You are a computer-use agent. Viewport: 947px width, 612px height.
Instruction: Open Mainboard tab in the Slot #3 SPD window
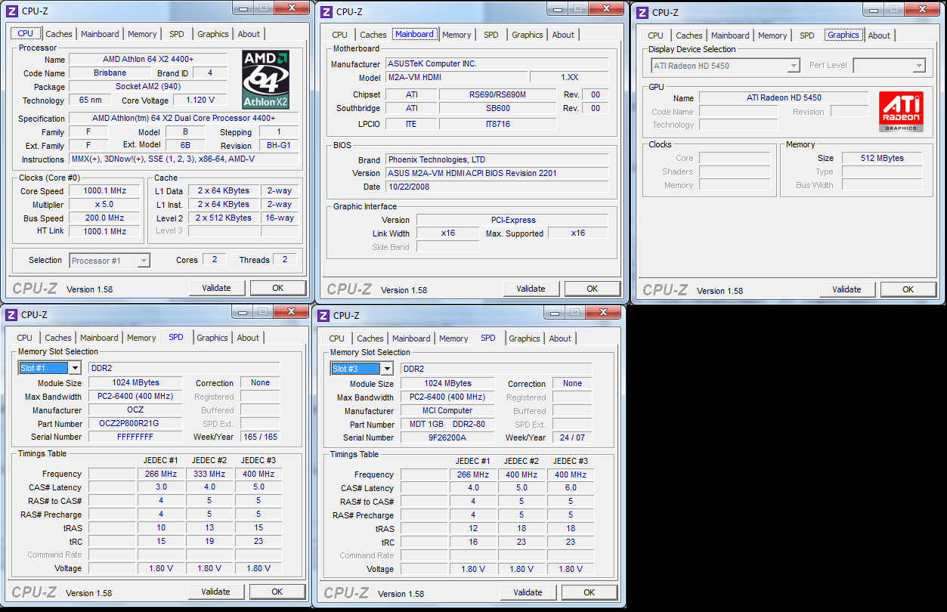411,338
